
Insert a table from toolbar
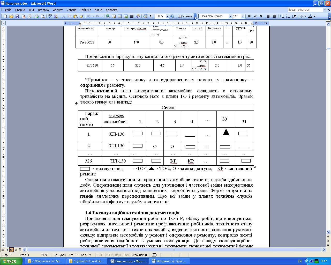tap(120, 16)
